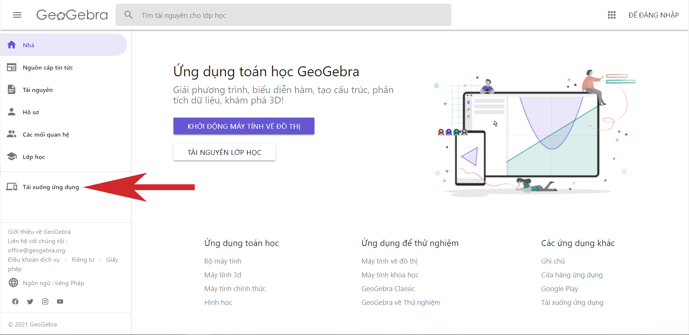This screenshot has width=689, height=335.
Task: Open Google Play link
Action: 560,289
